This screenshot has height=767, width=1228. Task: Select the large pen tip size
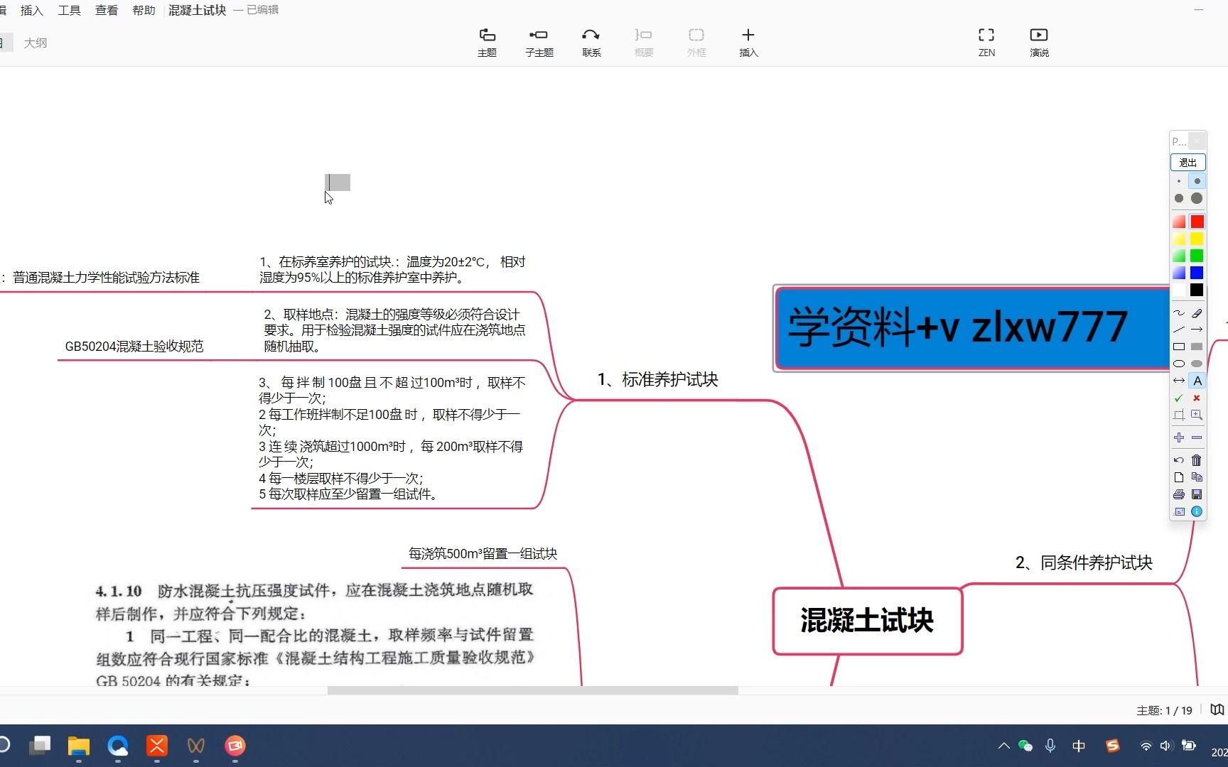(1197, 197)
